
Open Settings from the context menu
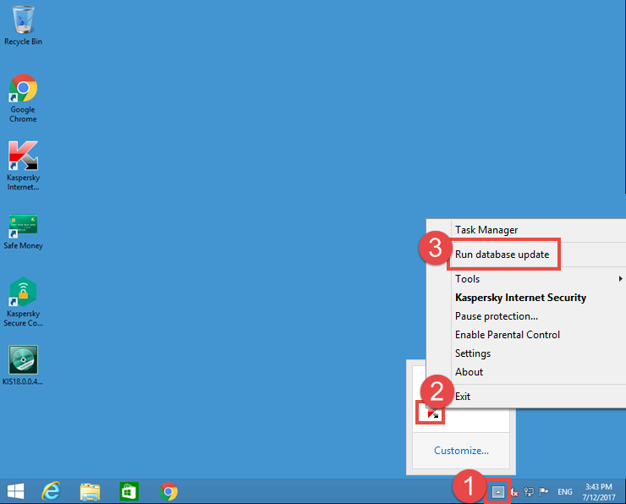coord(526,353)
